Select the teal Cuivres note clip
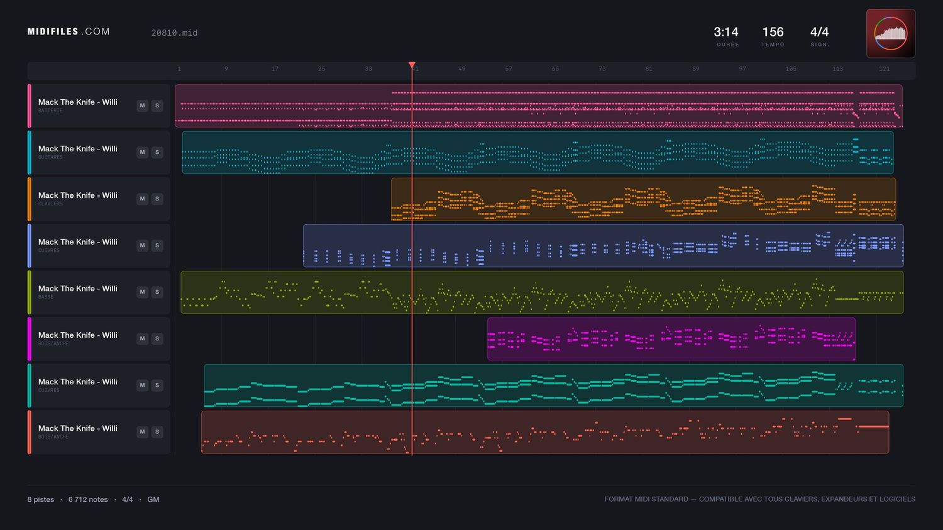The image size is (943, 530). (x=554, y=385)
